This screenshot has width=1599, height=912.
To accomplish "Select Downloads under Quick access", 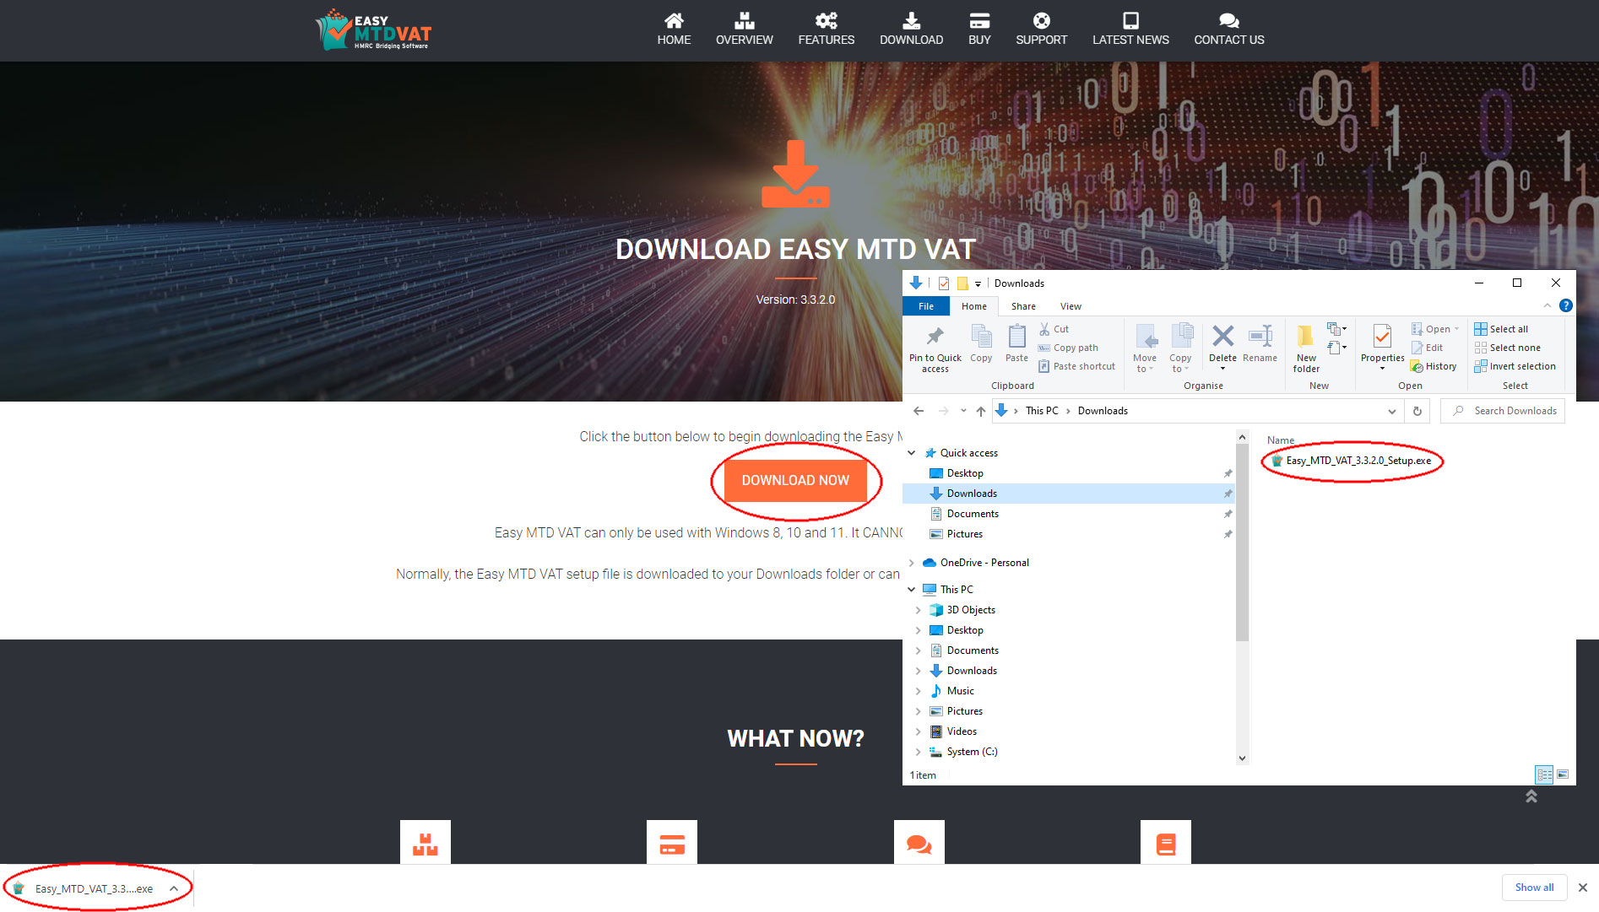I will coord(1069,494).
